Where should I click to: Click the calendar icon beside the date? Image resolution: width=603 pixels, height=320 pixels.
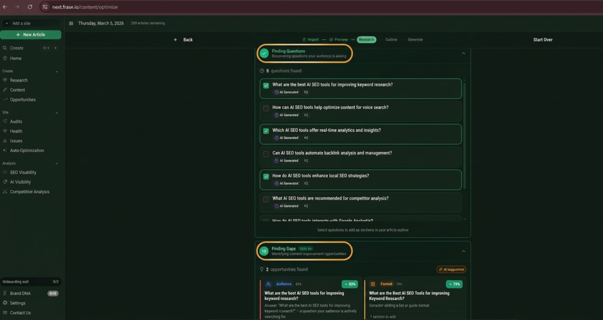(x=71, y=24)
